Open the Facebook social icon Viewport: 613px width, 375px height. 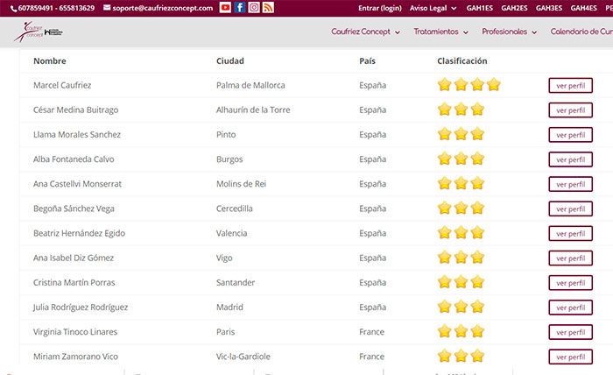pyautogui.click(x=239, y=8)
